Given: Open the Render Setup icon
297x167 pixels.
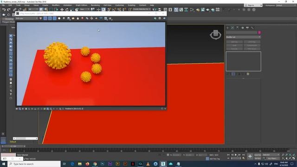Looking at the screenshot, I should tap(203, 9).
